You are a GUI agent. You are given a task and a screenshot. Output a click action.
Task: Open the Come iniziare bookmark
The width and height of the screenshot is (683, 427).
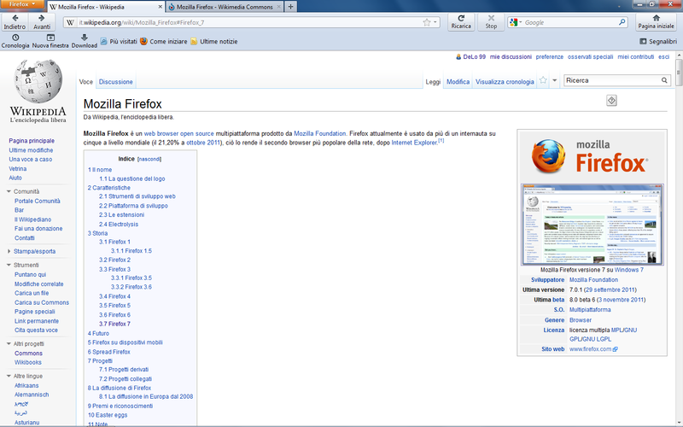pos(163,41)
